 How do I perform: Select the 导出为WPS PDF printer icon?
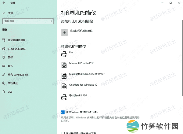[64, 97]
